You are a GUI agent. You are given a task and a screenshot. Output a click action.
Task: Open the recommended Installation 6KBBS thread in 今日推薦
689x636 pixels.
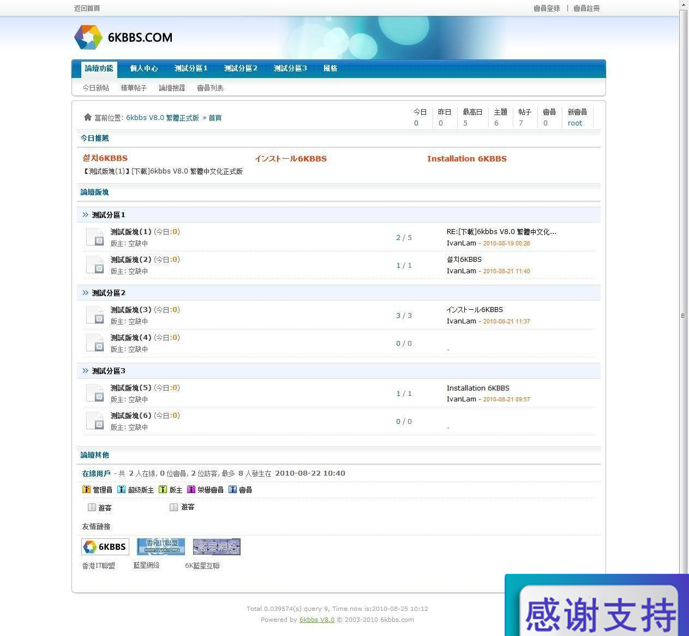467,159
